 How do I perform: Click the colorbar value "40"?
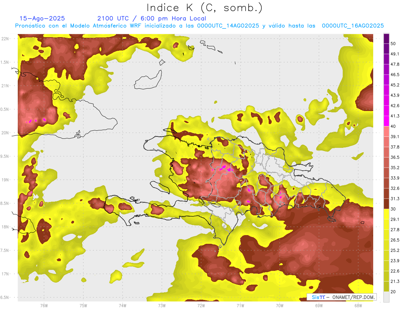coord(393,126)
